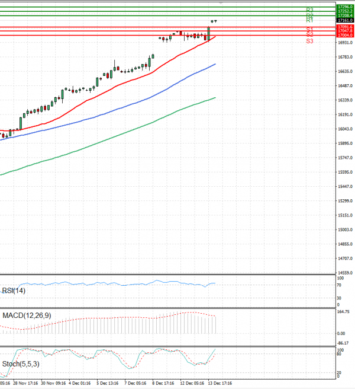Click the MACD(12,26,9) indicator label
The height and width of the screenshot is (389, 355).
(27, 315)
